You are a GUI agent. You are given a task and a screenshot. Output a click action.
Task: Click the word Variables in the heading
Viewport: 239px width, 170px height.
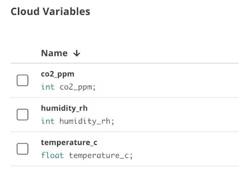point(65,12)
